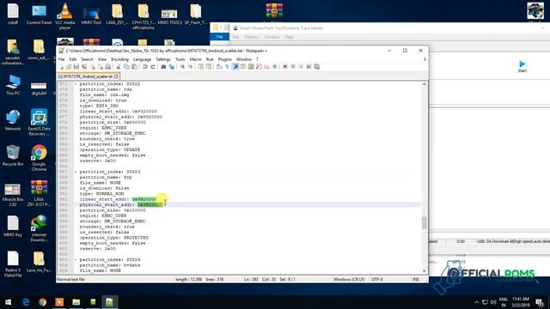Screen dimensions: 550x309
Task: Toggle the highlighted Indent Guide button
Action: (235, 67)
